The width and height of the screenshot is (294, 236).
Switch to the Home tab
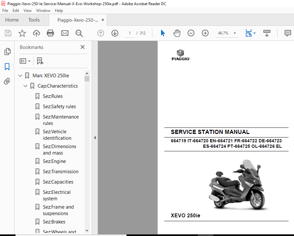tap(12, 20)
